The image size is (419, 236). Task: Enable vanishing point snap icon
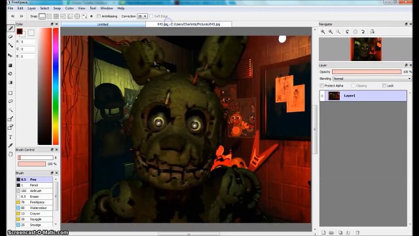63,16
